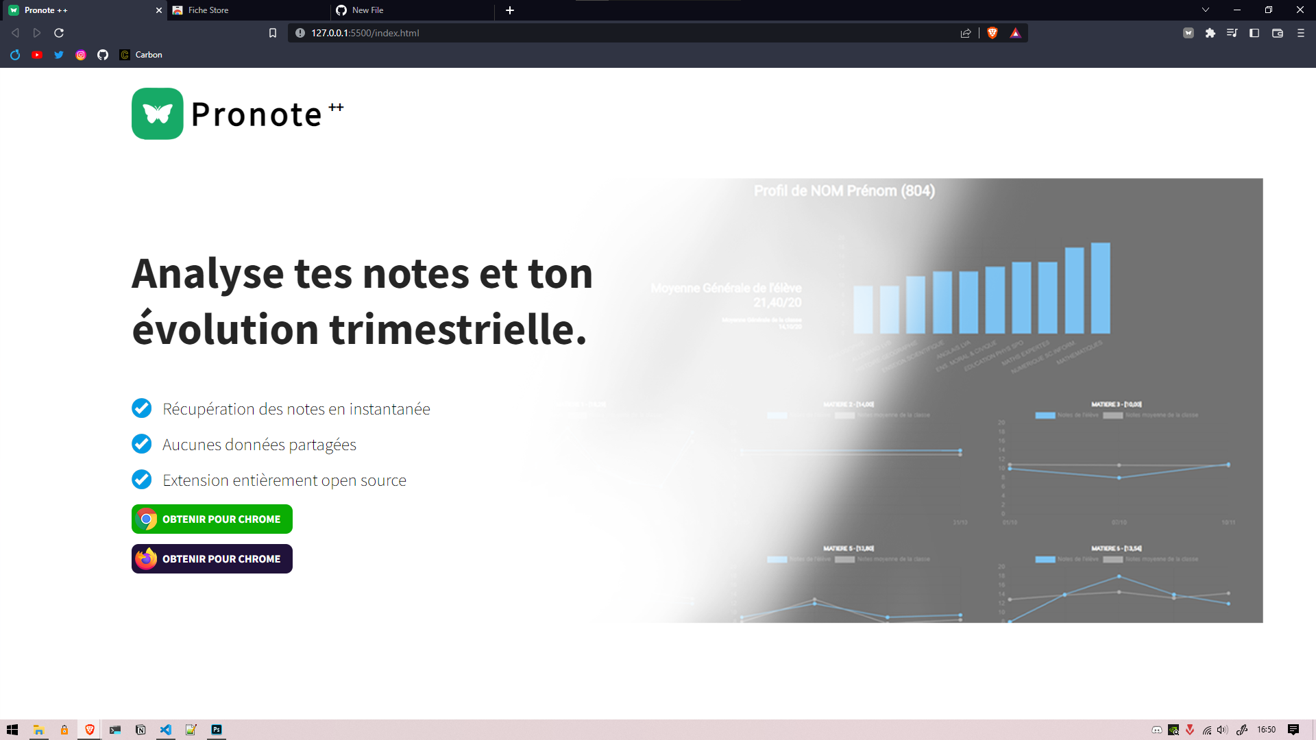The height and width of the screenshot is (740, 1316).
Task: Open the Twitter bookmark
Action: pyautogui.click(x=59, y=55)
